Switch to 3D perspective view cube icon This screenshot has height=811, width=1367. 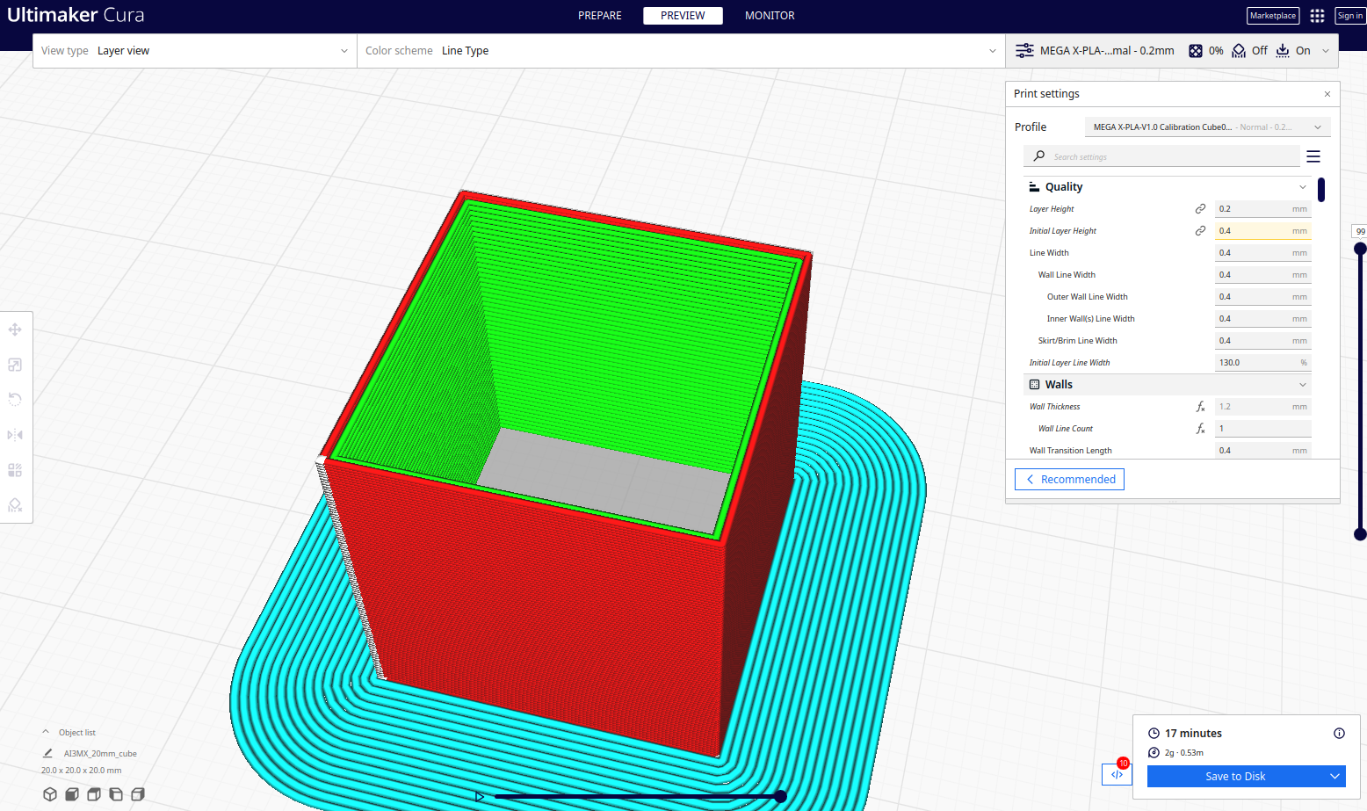coord(50,794)
